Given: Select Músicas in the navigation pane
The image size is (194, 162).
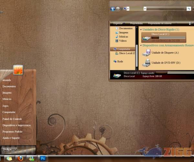Looking at the screenshot, I should (x=124, y=37).
